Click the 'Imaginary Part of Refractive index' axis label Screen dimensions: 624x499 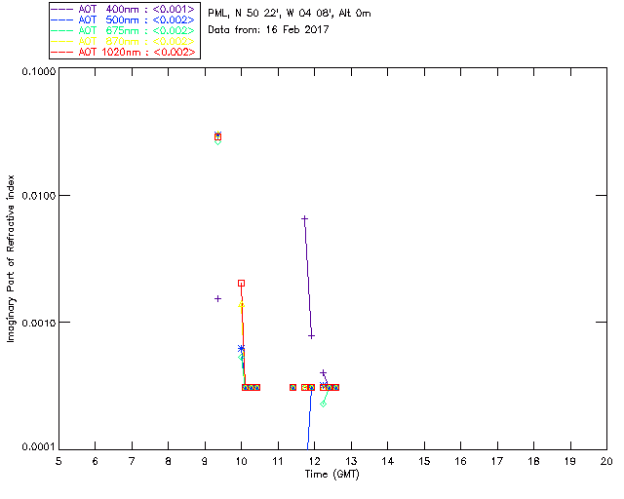pyautogui.click(x=11, y=258)
